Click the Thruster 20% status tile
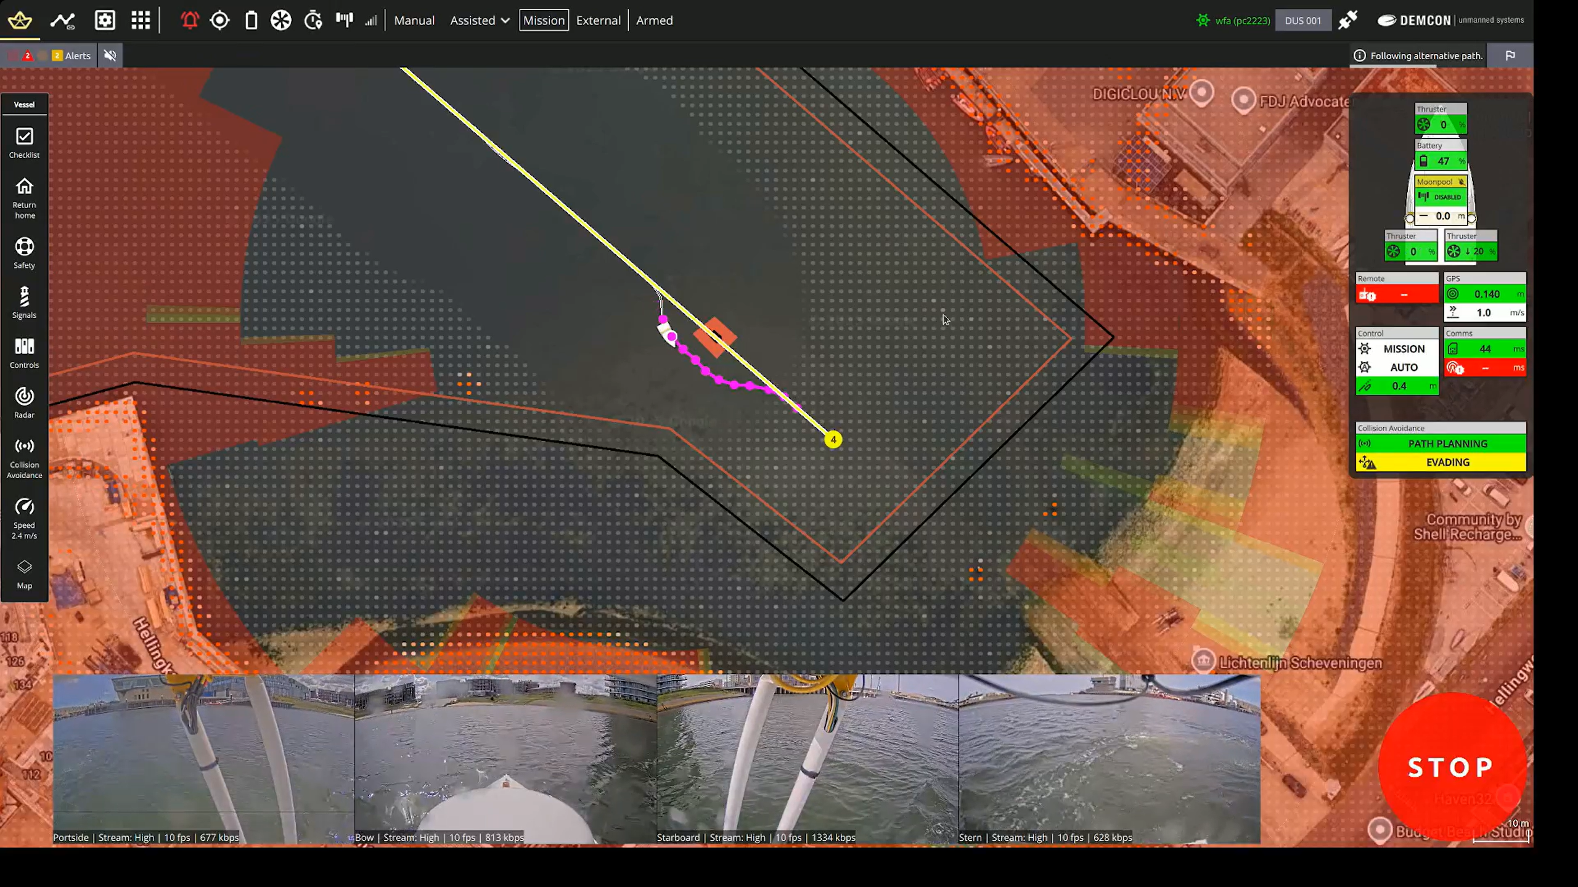Viewport: 1578px width, 887px height. [1471, 246]
